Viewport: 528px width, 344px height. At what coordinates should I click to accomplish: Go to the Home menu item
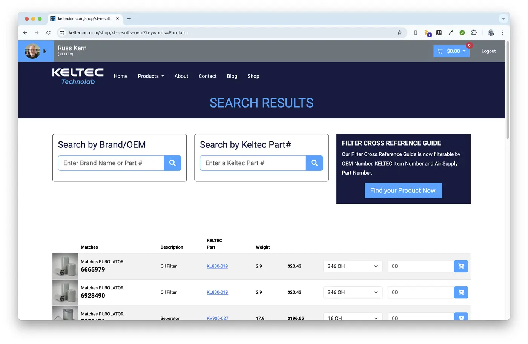pos(121,76)
